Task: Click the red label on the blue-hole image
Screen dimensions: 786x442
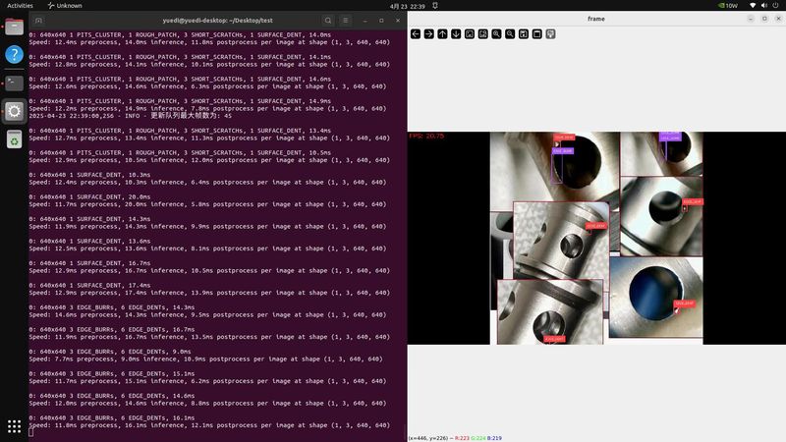Action: 684,304
